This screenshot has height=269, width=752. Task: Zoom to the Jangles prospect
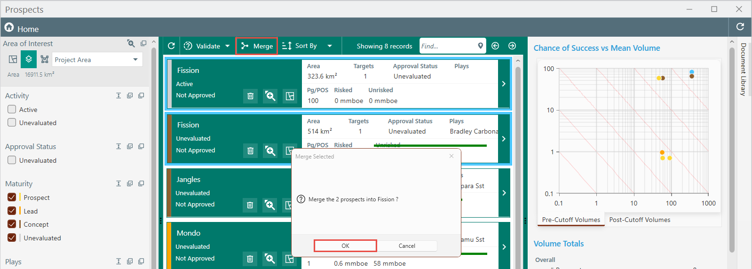tap(270, 205)
